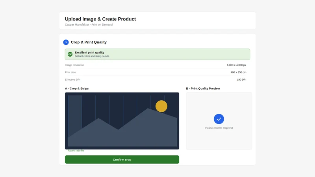Click the "400 x 250 cm" value
The width and height of the screenshot is (315, 177).
(238, 72)
